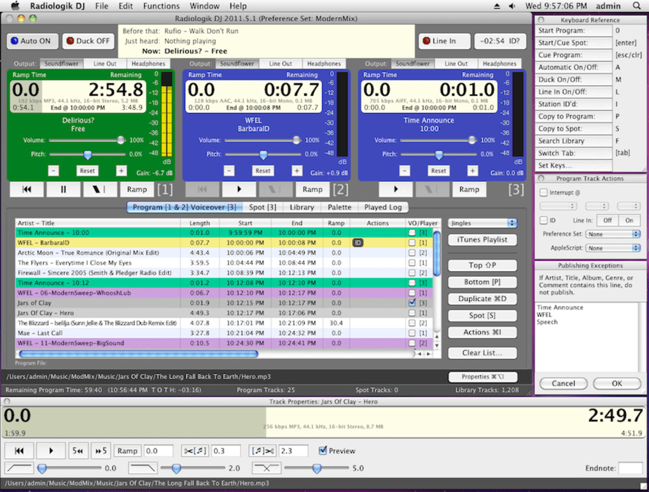The width and height of the screenshot is (649, 492).
Task: Select Line Out output for player 2
Action: point(280,64)
